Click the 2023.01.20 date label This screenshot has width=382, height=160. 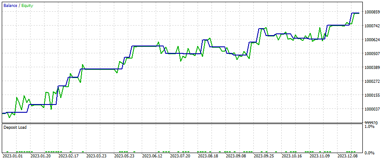[x=41, y=156]
